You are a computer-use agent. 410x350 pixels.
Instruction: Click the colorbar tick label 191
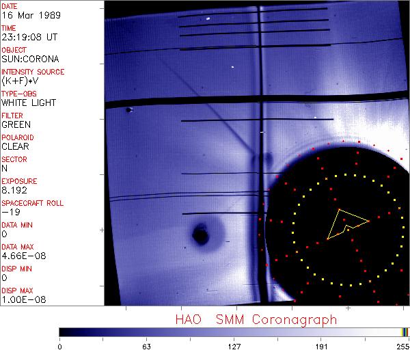coord(321,345)
